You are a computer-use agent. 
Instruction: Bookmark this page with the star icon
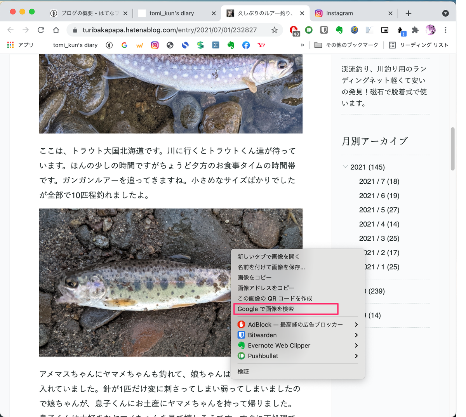[275, 30]
